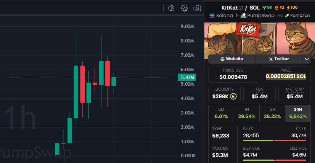Click the SOL quote token label

click(254, 8)
